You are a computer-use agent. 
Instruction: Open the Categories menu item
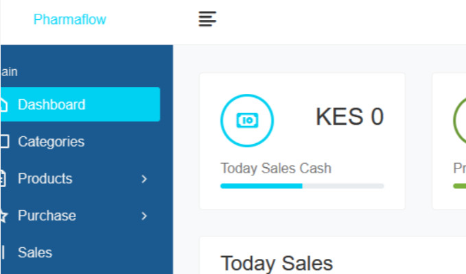pos(51,142)
